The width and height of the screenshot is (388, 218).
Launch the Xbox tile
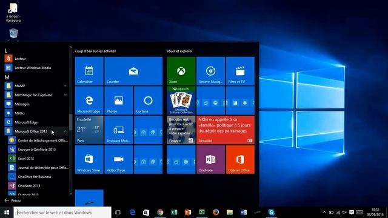181,71
